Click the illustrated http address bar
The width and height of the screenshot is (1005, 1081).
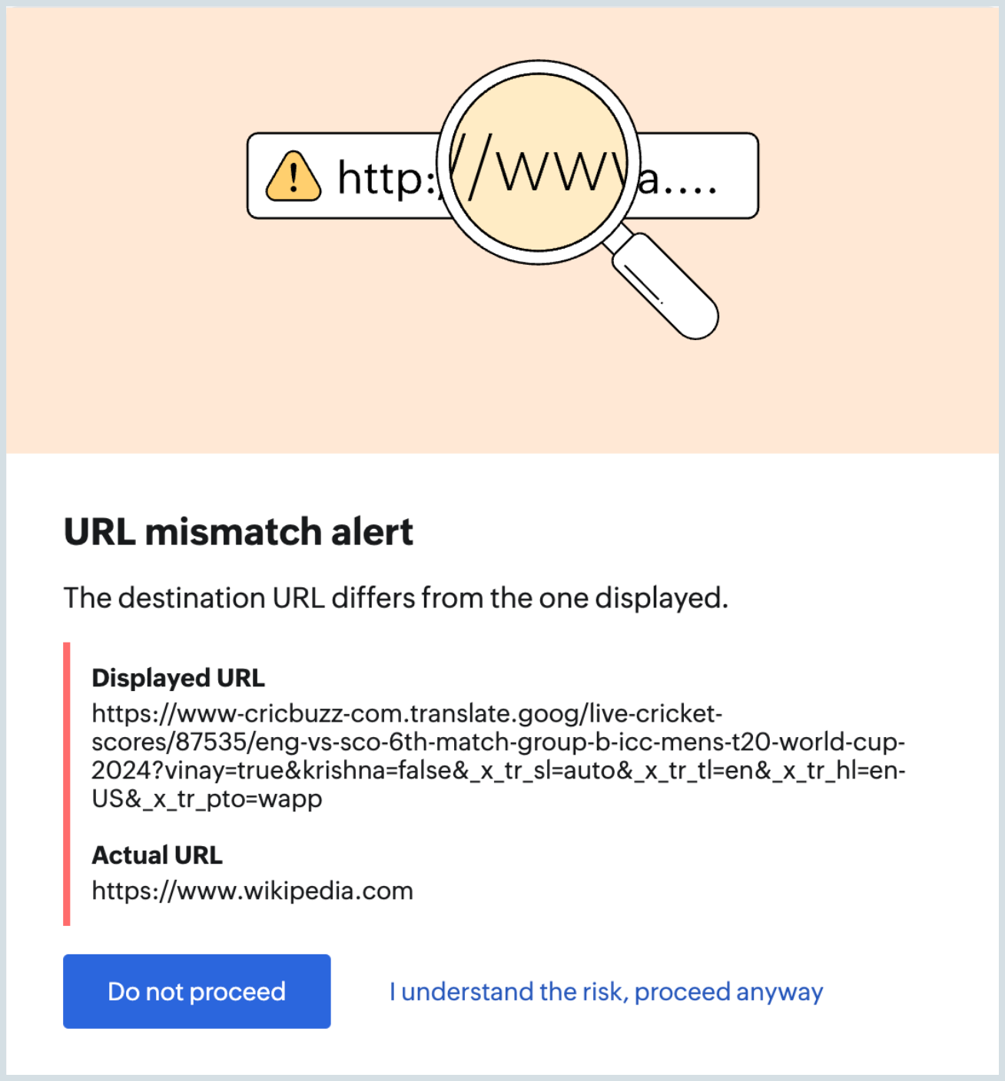(x=502, y=176)
